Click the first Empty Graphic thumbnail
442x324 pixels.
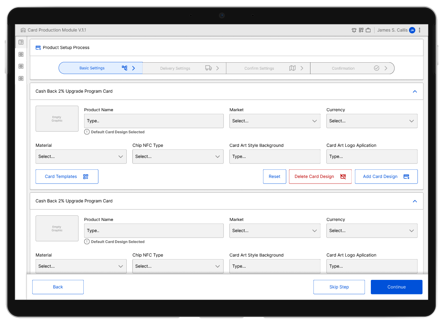[x=57, y=119]
